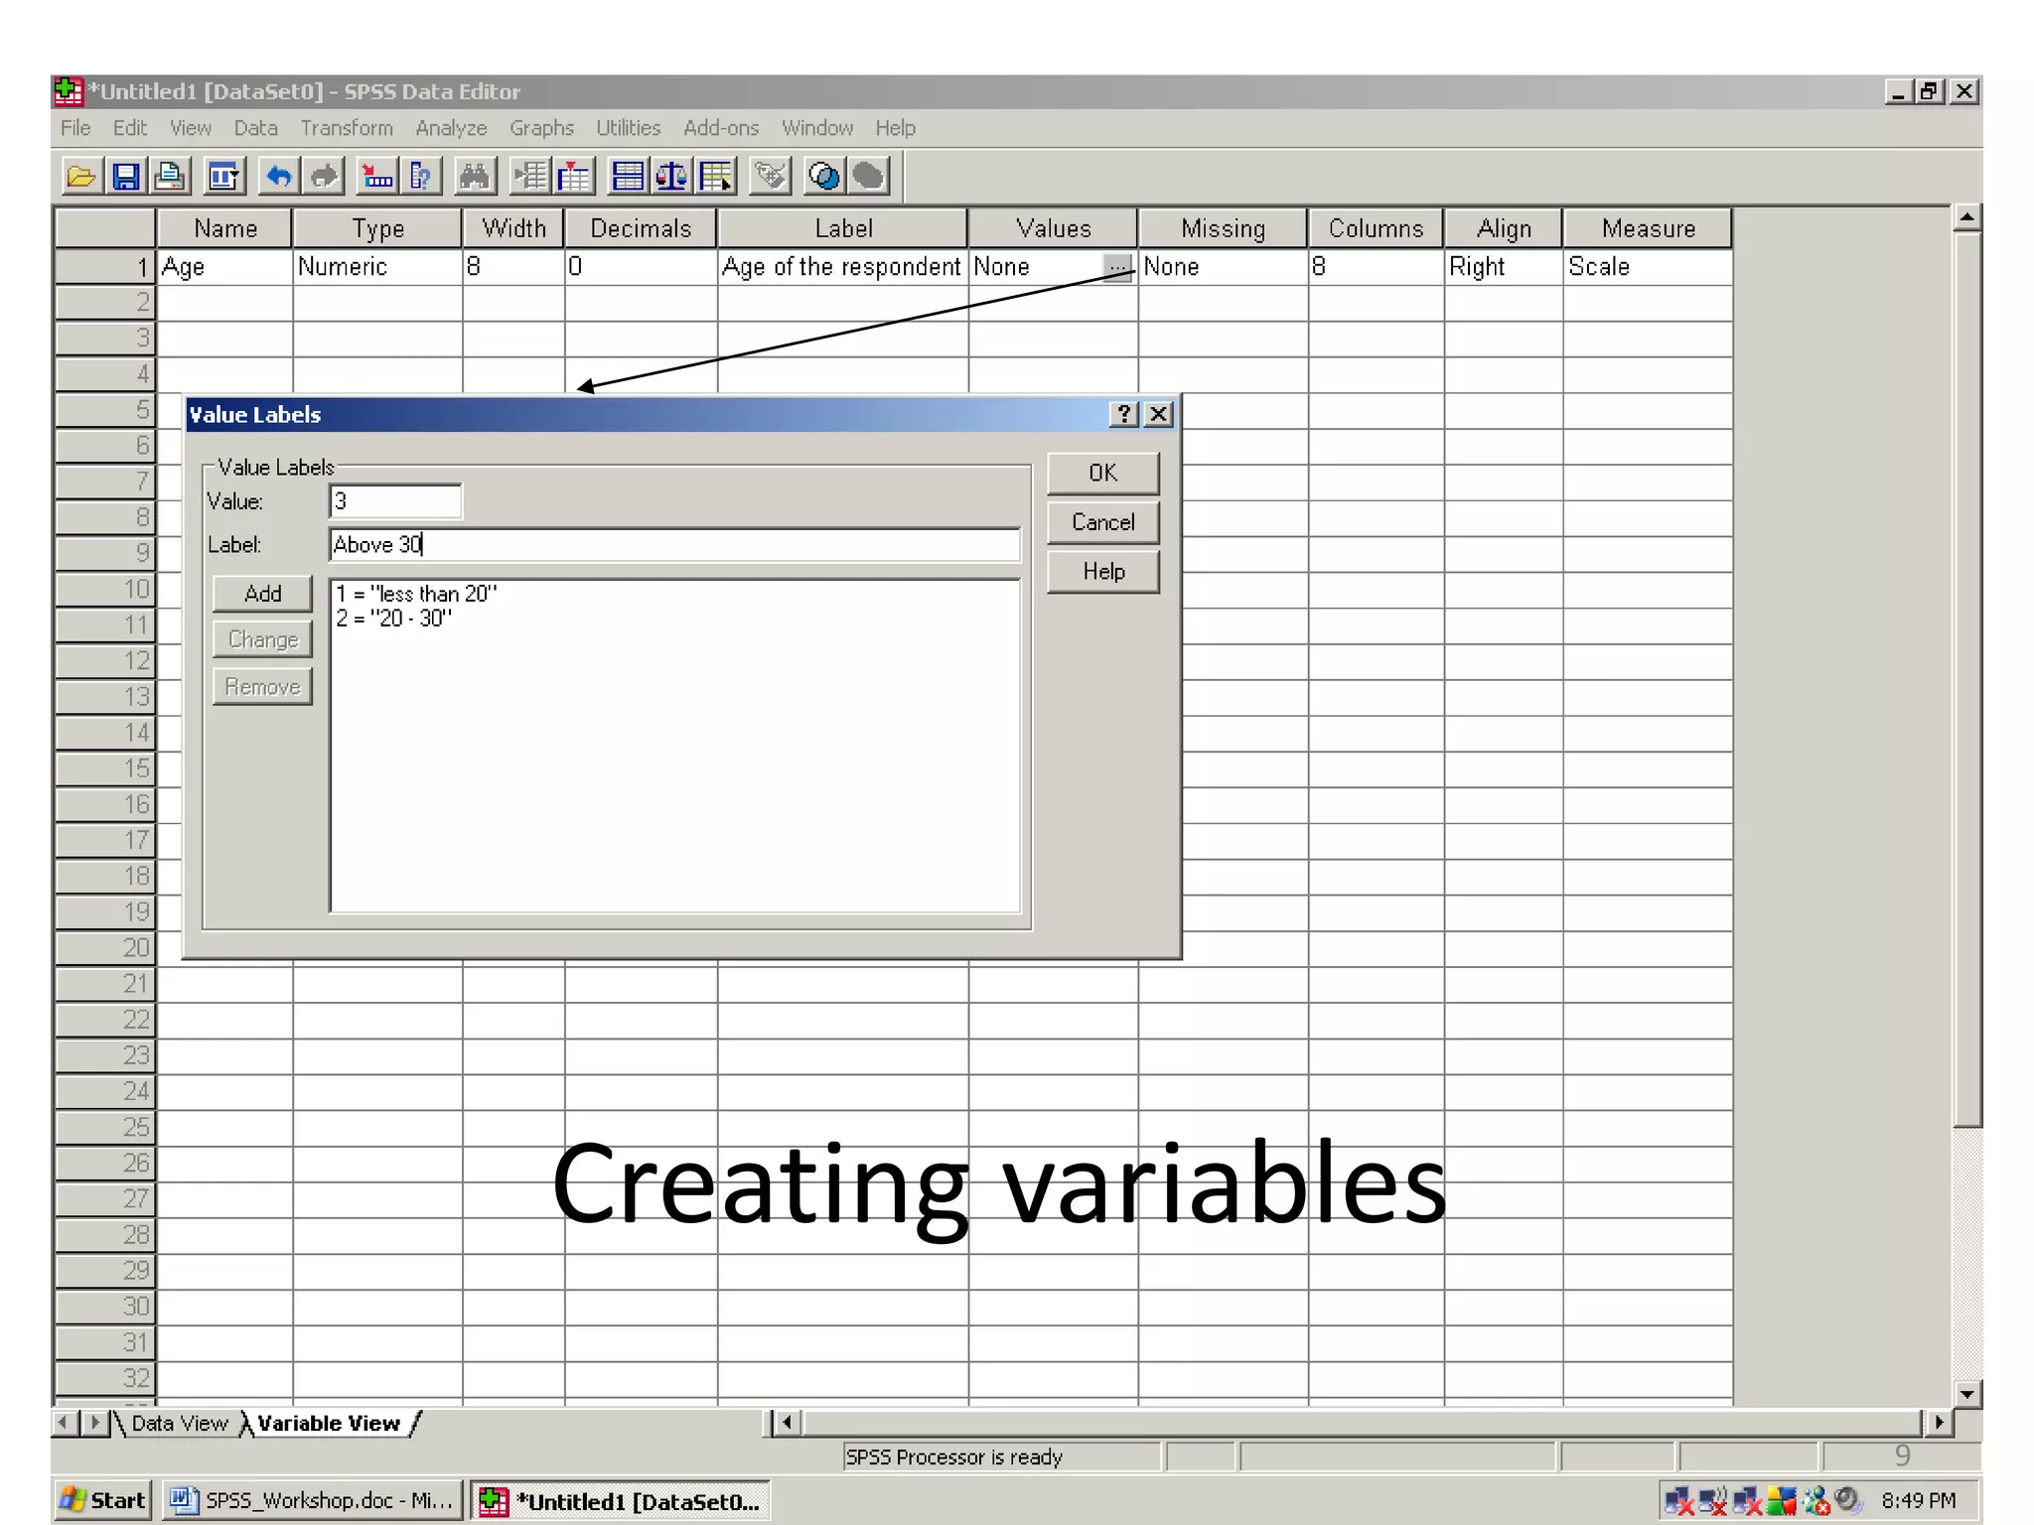
Task: Click the Value Labels tag icon
Action: pyautogui.click(x=770, y=177)
